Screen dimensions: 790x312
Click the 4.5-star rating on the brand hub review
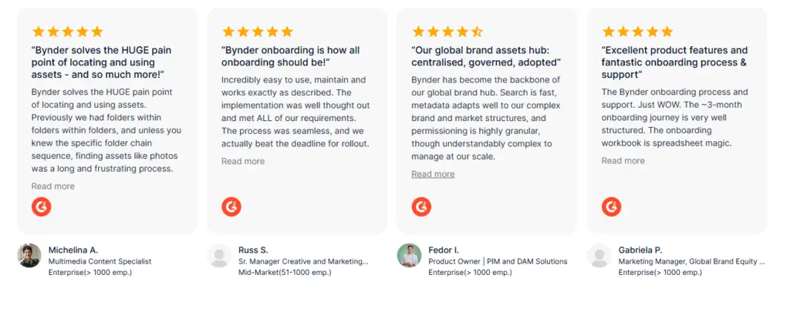click(x=447, y=32)
